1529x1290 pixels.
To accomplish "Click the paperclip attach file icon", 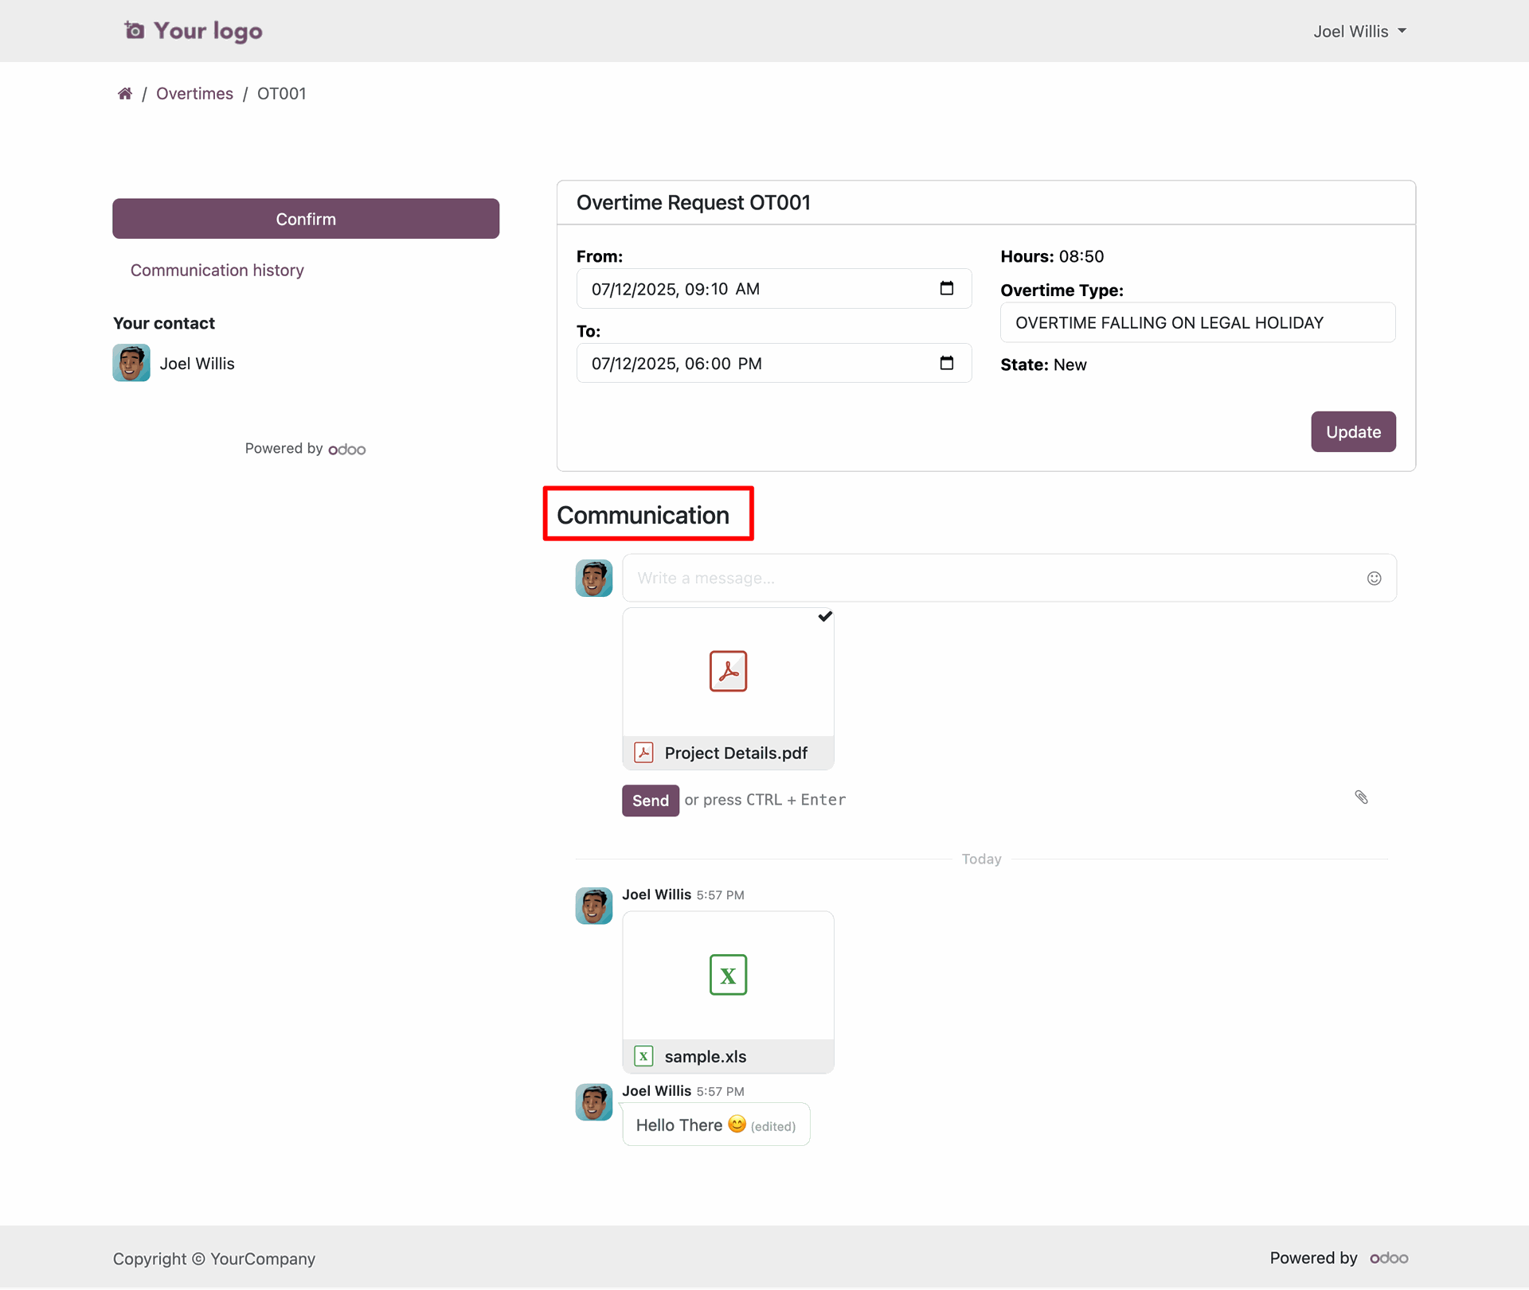I will pyautogui.click(x=1361, y=797).
